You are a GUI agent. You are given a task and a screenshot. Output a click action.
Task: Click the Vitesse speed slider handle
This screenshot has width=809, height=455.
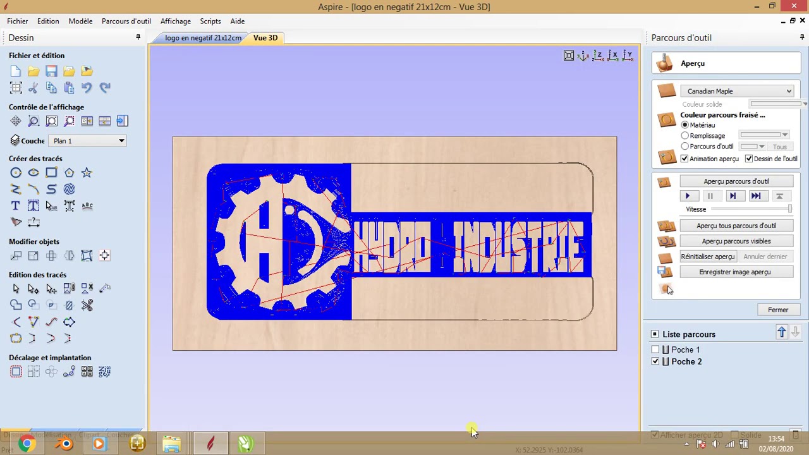click(789, 209)
